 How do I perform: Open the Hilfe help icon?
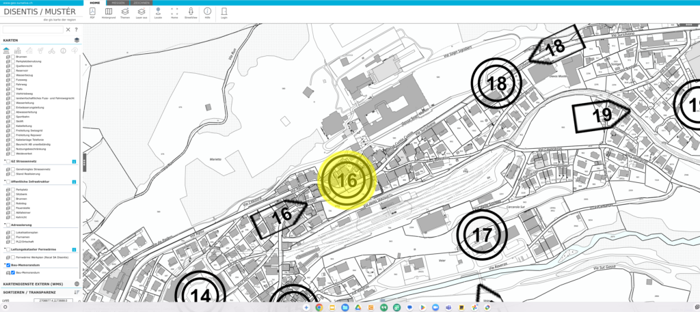click(207, 12)
